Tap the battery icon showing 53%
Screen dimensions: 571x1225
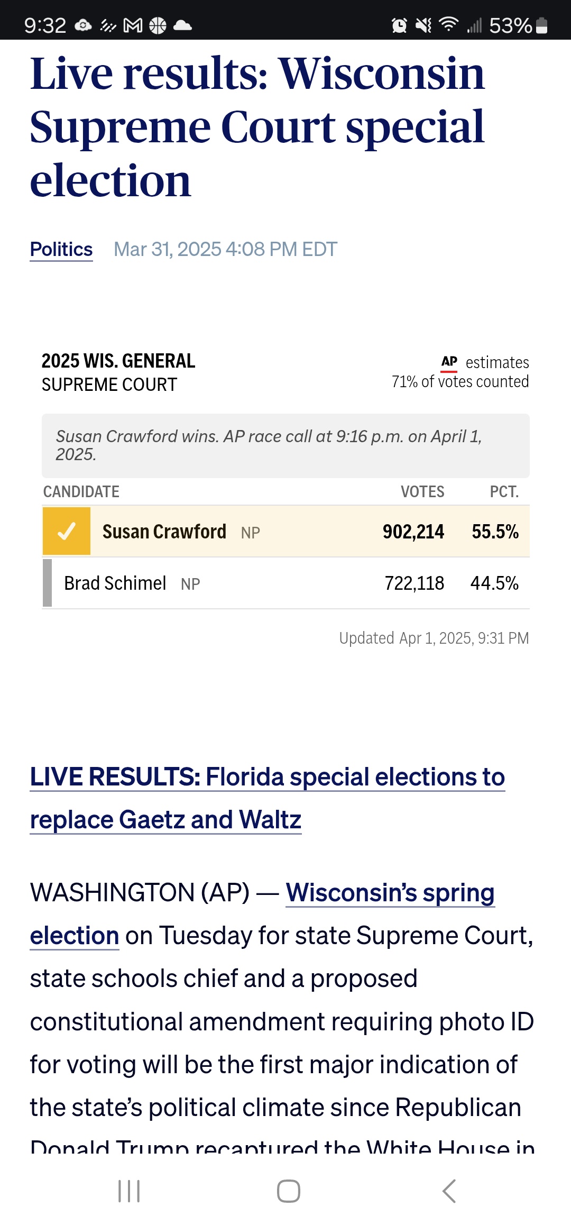tap(541, 25)
